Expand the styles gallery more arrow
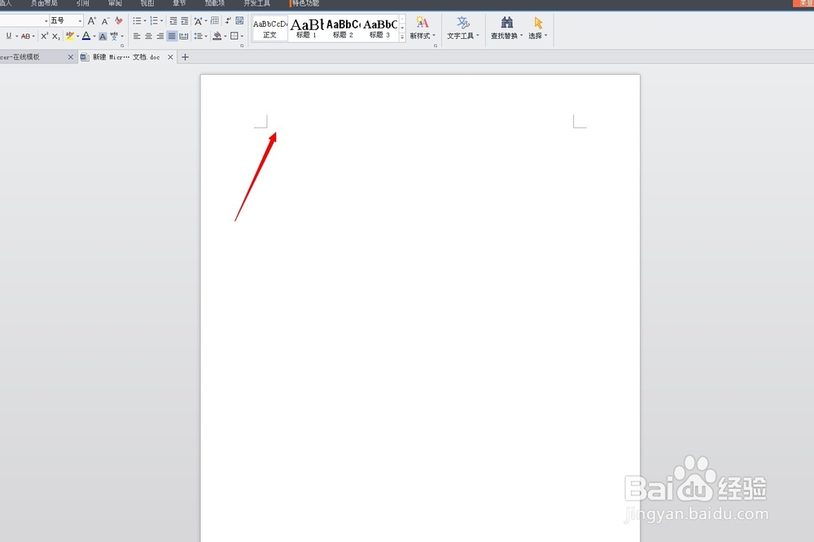 pyautogui.click(x=402, y=37)
